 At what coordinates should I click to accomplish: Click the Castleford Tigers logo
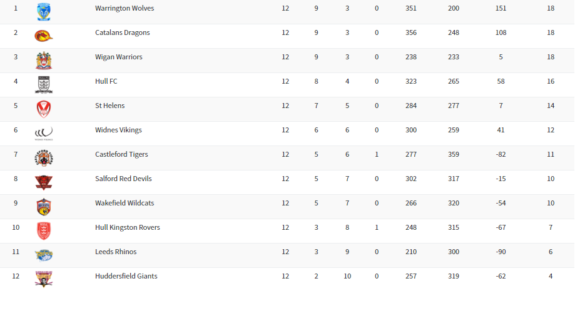tap(44, 157)
